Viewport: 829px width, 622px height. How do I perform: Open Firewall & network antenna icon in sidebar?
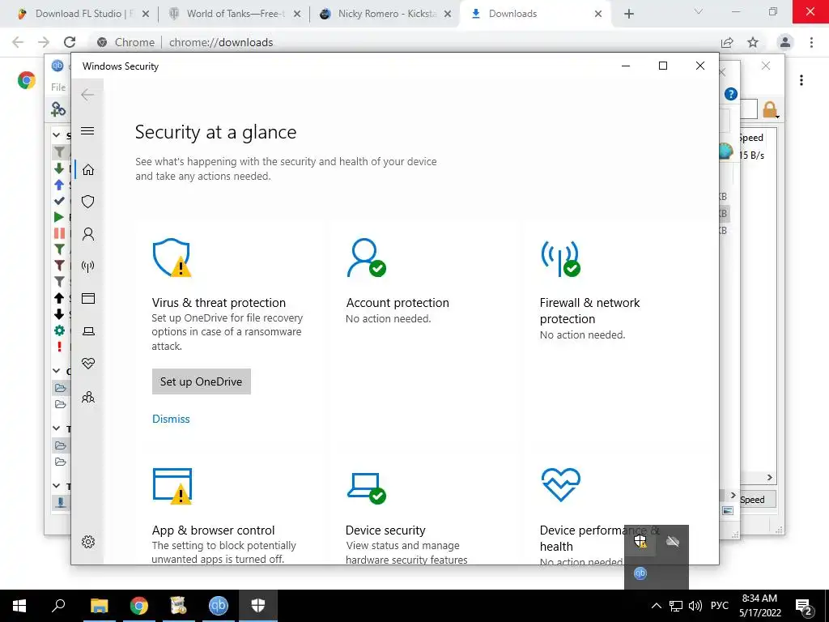pyautogui.click(x=87, y=266)
